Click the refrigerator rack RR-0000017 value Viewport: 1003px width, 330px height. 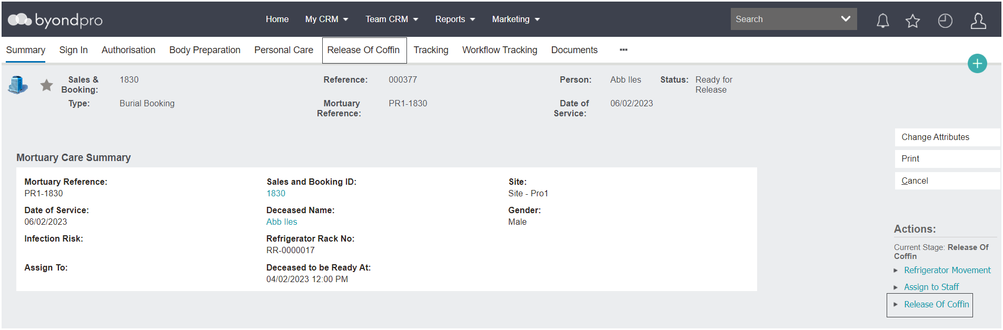pos(291,250)
